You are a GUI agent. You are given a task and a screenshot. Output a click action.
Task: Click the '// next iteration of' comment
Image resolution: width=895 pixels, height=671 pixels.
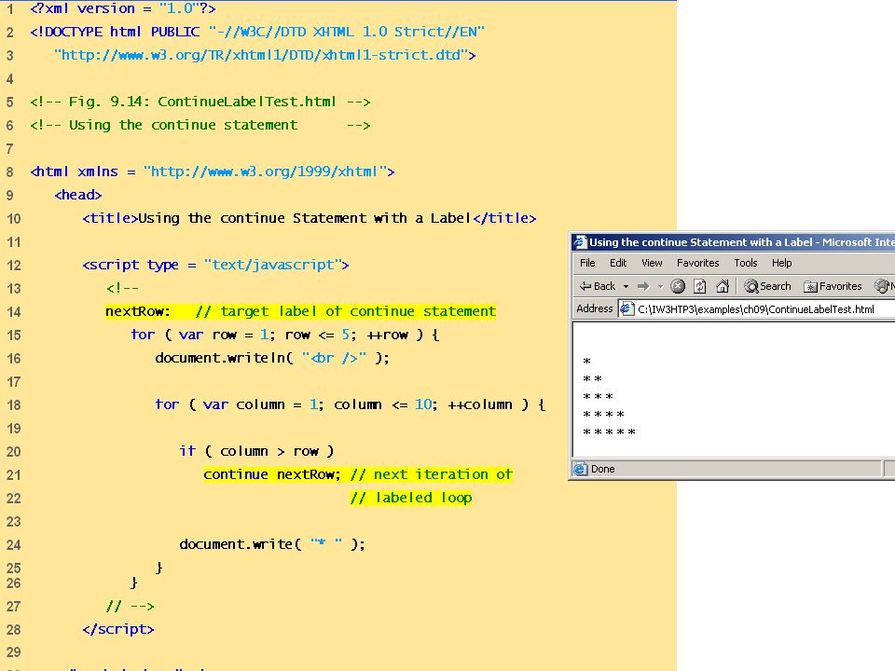tap(432, 474)
